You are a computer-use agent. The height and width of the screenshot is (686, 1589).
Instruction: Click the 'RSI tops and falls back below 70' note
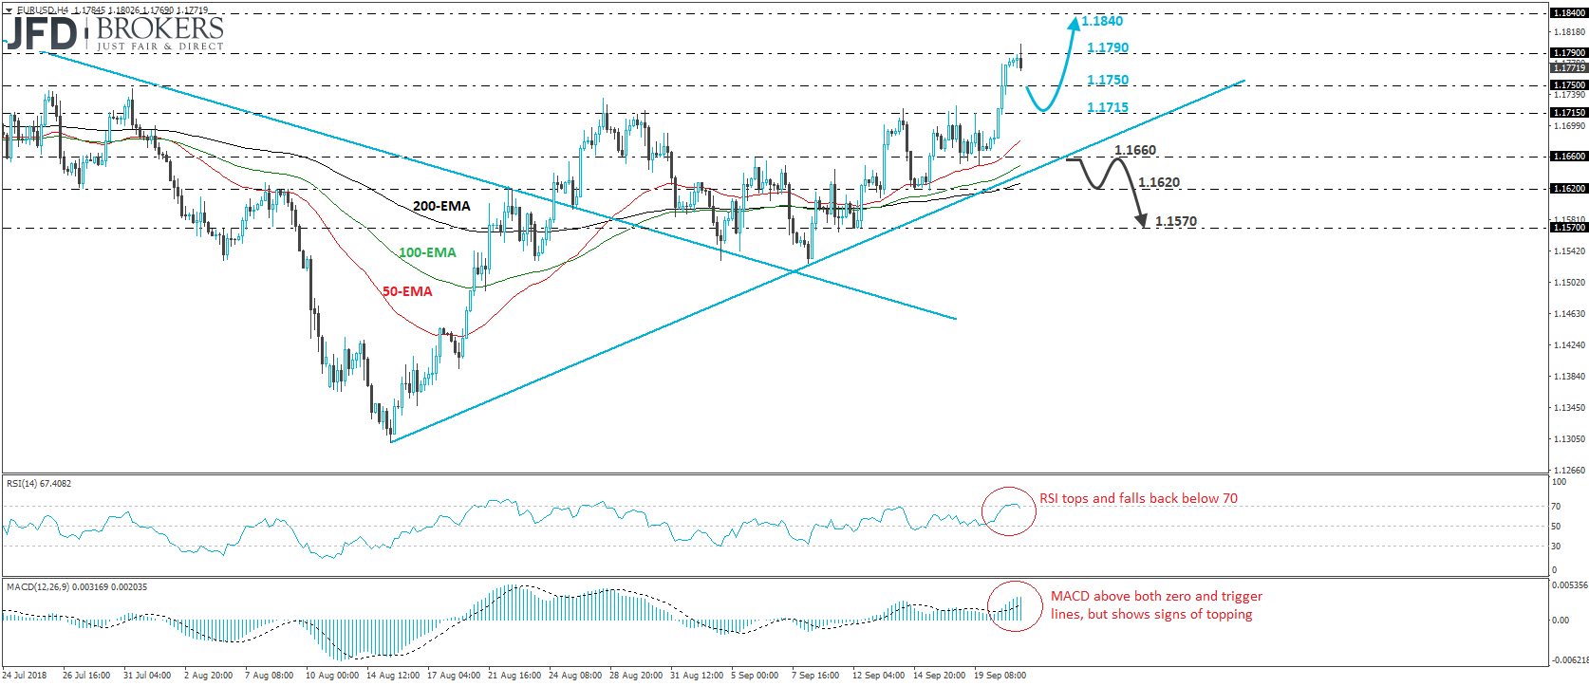coord(1138,499)
